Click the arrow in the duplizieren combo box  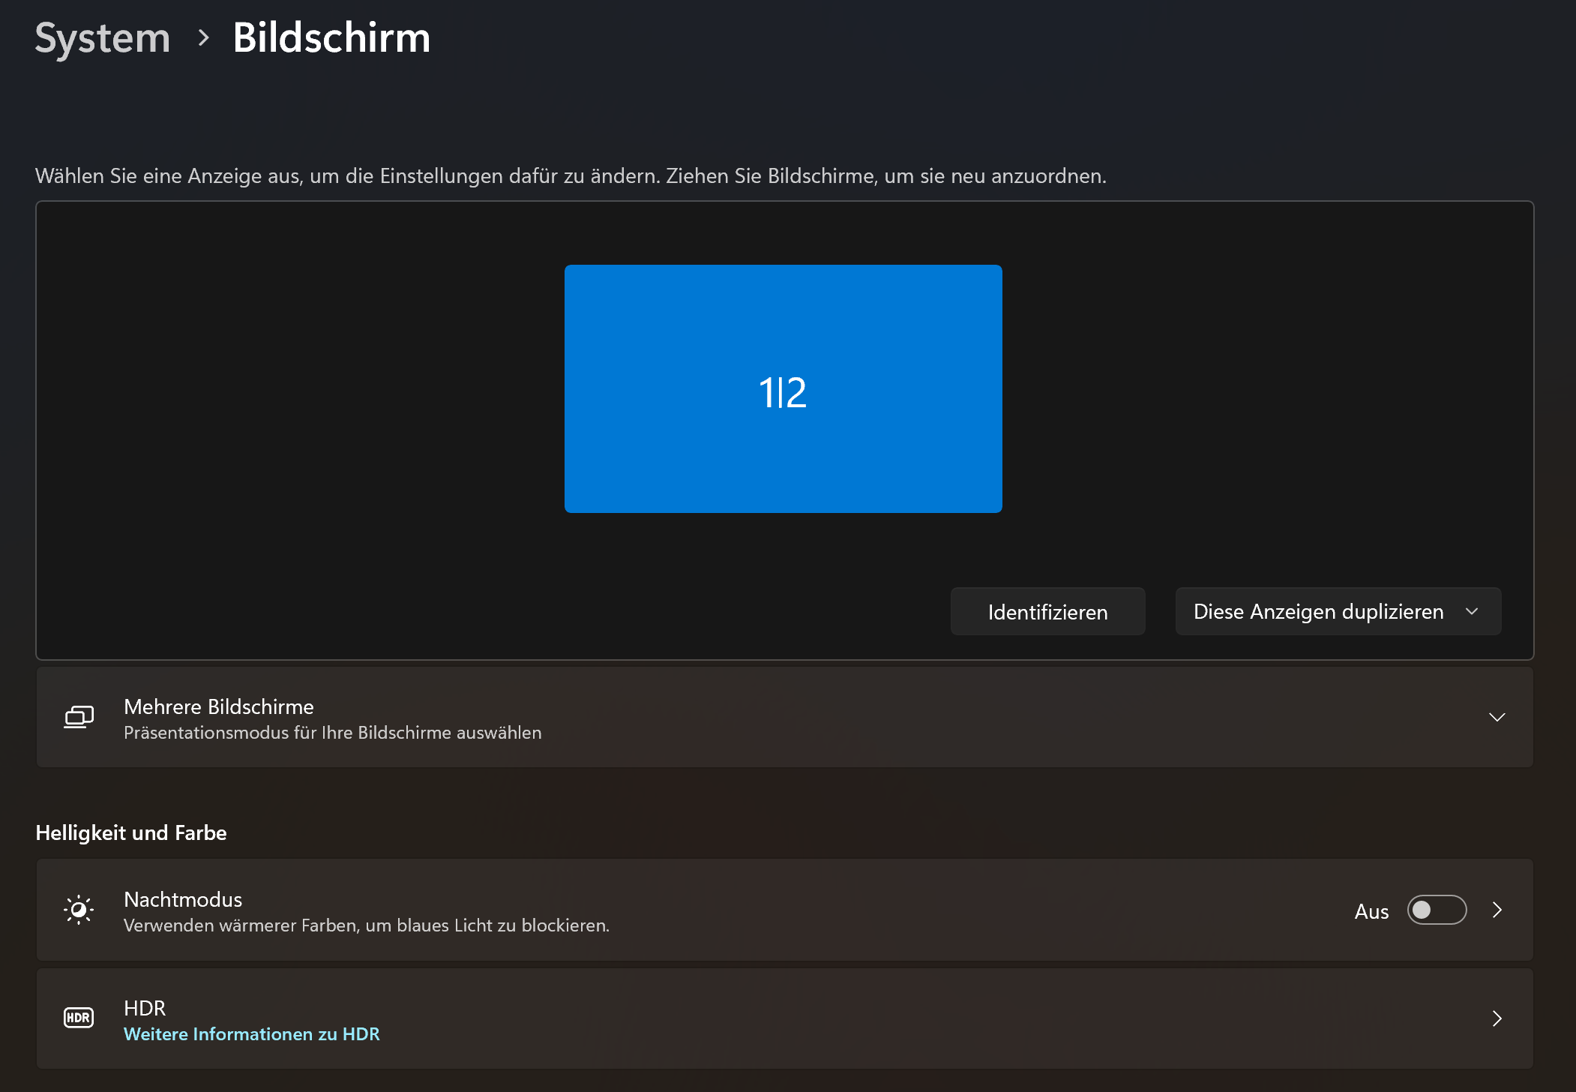point(1472,611)
